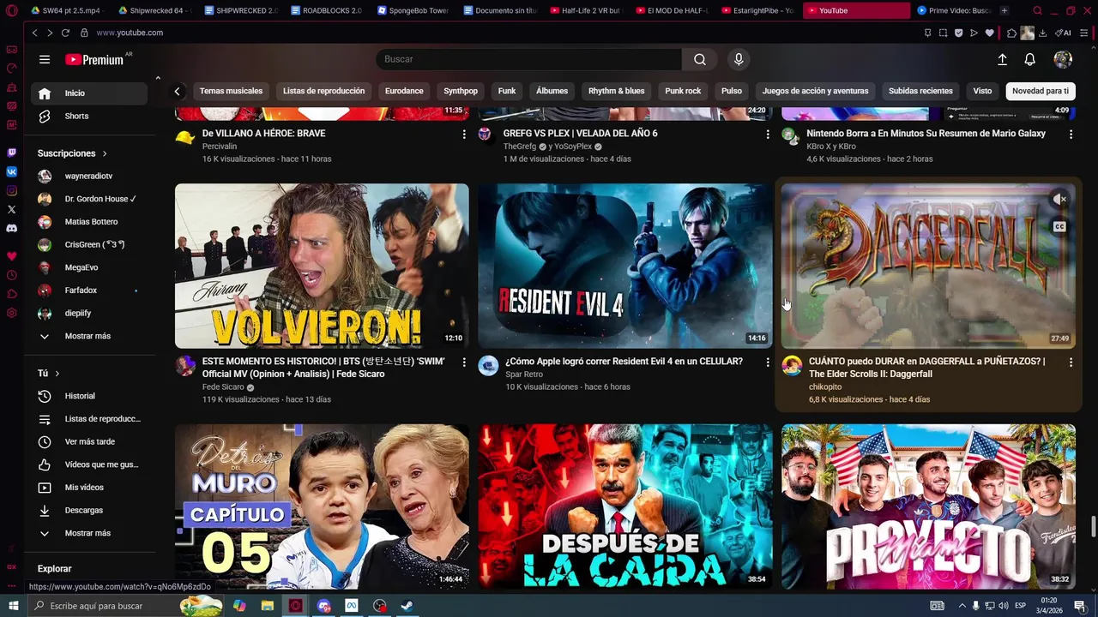Reload the page in browser toolbar

pyautogui.click(x=65, y=33)
